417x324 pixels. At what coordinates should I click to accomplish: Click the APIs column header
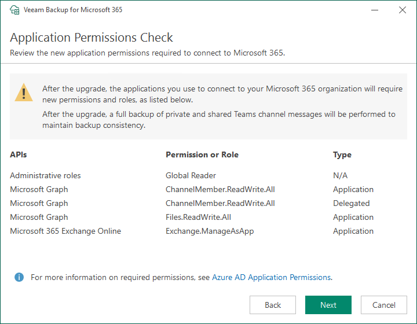tap(19, 154)
